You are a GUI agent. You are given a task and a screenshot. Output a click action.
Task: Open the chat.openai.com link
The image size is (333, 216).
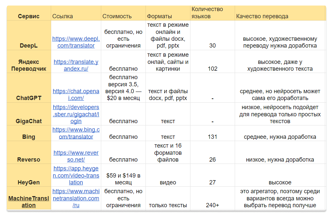coord(76,94)
